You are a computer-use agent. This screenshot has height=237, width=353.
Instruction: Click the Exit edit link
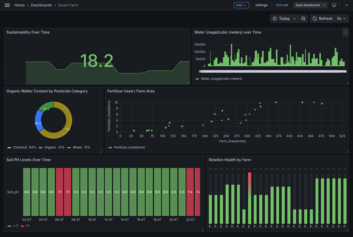pos(282,5)
